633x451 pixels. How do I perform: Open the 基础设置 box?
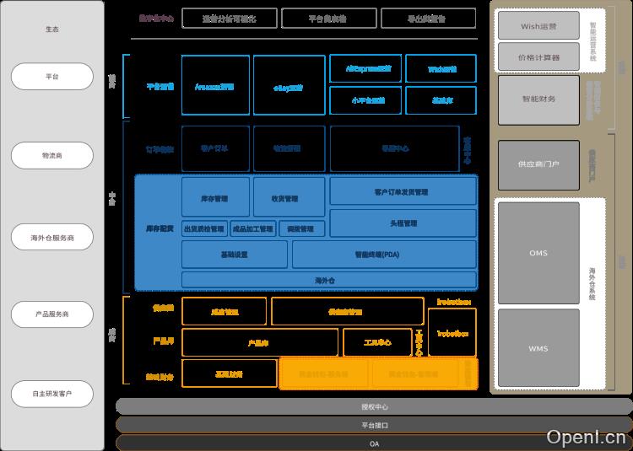(234, 255)
